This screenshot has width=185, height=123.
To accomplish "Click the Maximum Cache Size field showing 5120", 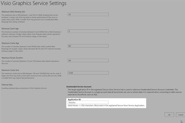I will [88, 73].
